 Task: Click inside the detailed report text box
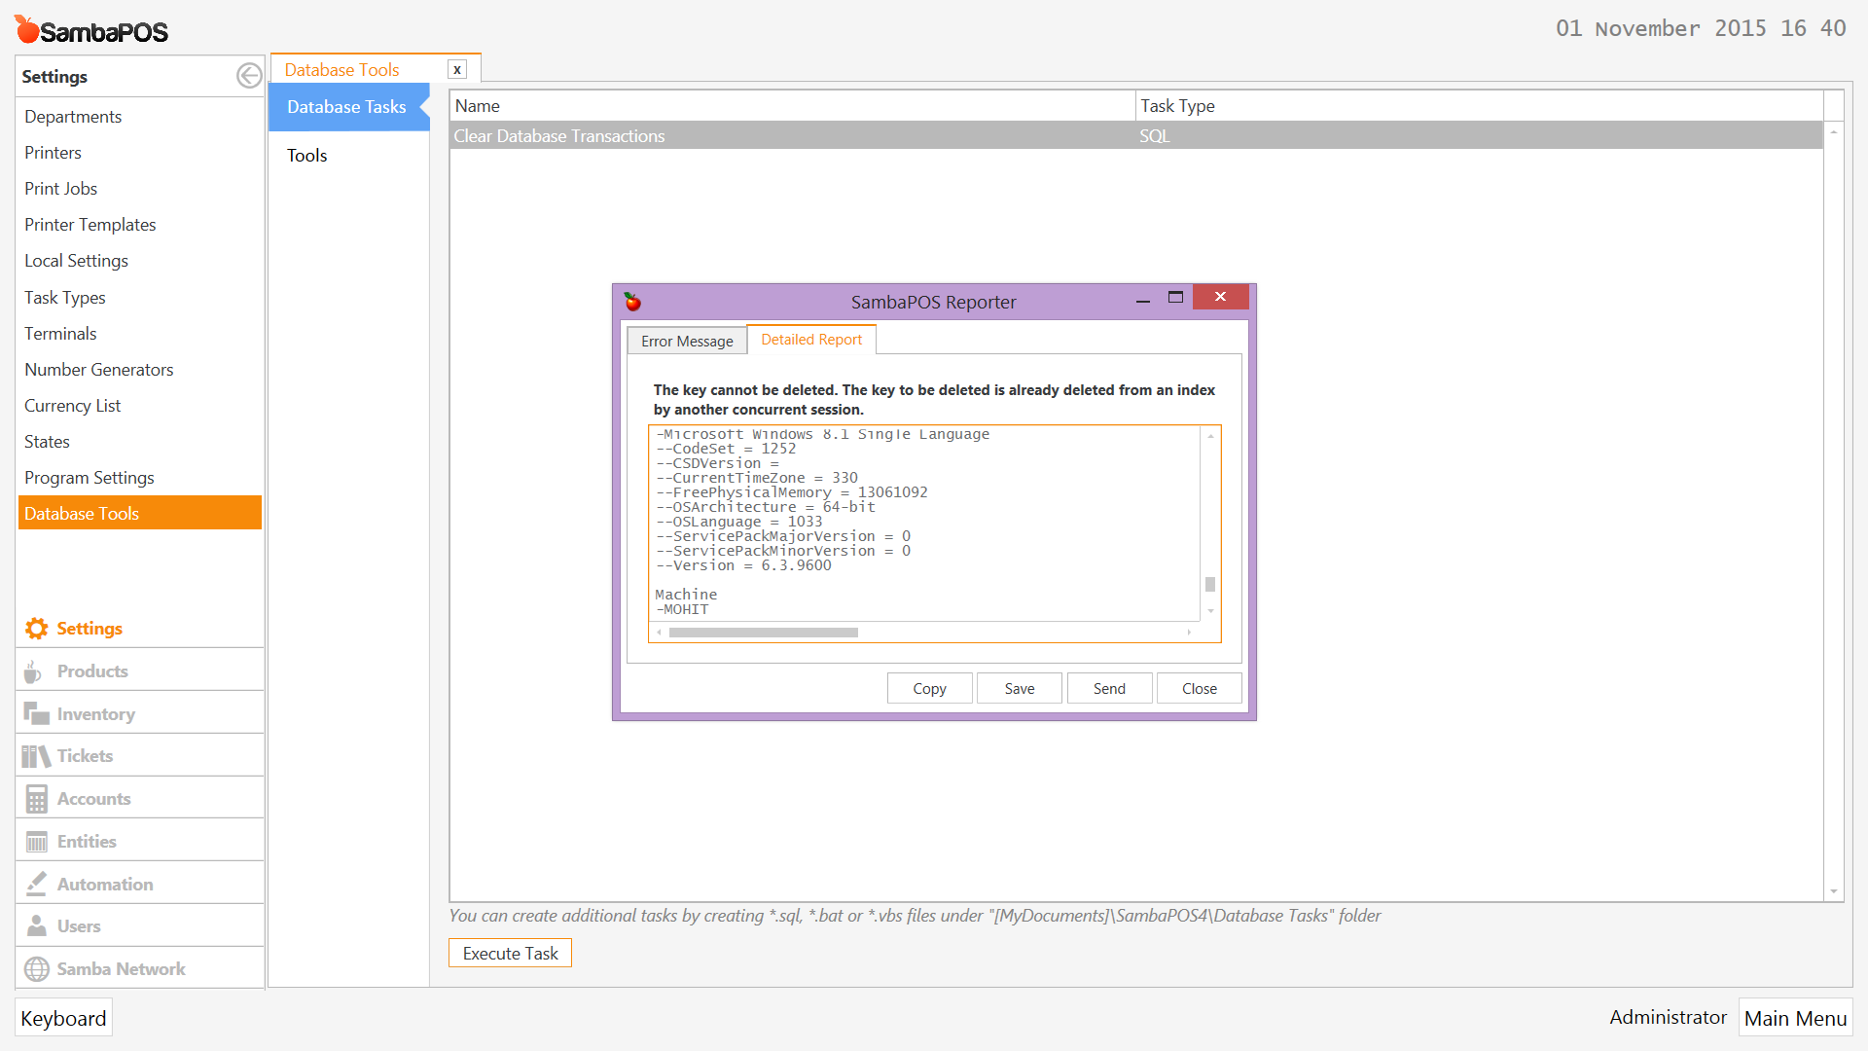click(x=926, y=523)
